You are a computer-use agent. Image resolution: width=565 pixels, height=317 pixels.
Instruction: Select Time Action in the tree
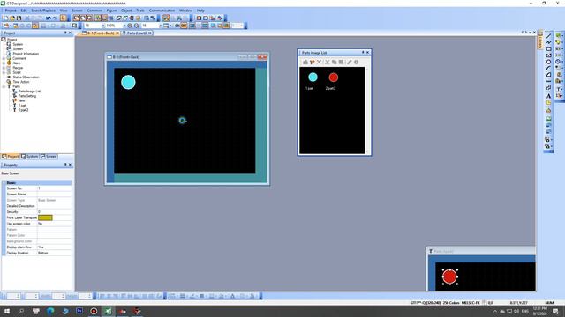21,82
